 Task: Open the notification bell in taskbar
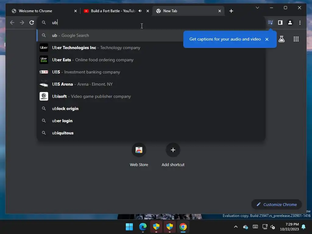(304, 227)
